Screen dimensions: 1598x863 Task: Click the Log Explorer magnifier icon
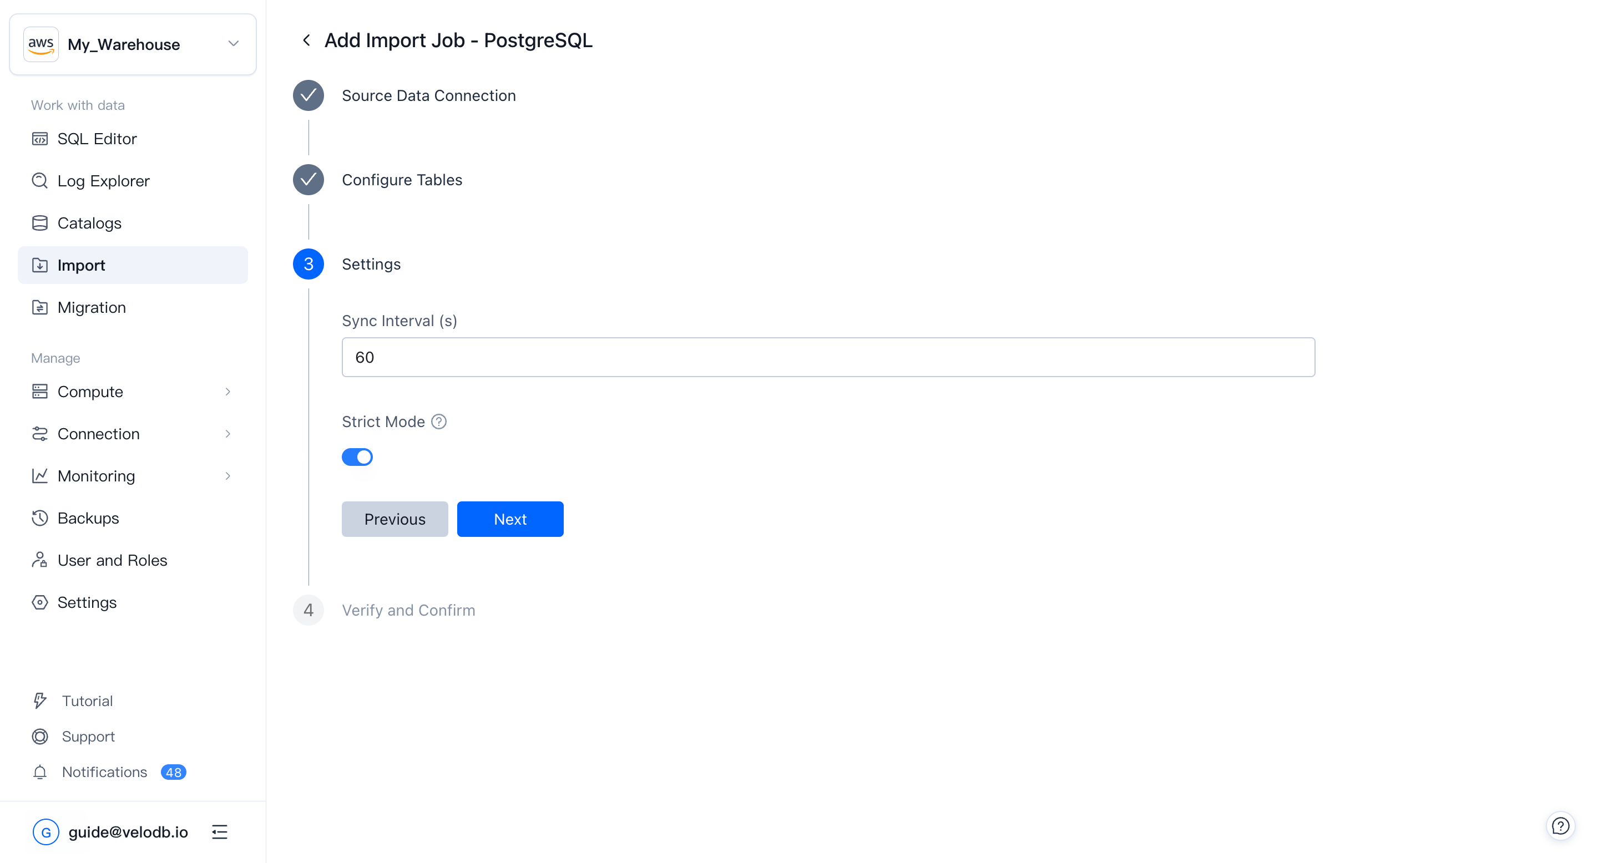(x=40, y=180)
